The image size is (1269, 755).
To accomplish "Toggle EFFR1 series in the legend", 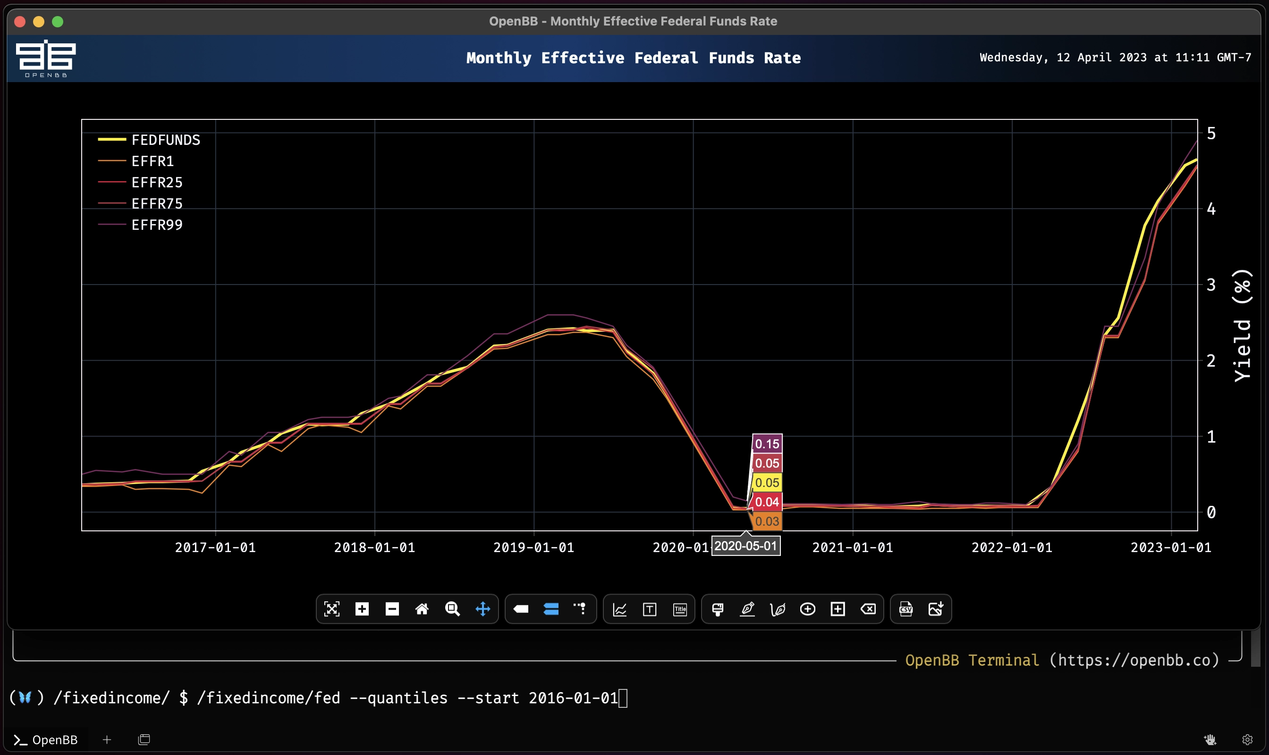I will pyautogui.click(x=136, y=161).
